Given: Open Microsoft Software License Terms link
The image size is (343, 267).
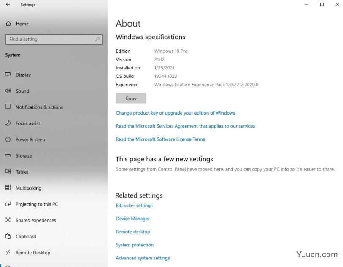Looking at the screenshot, I should pos(160,139).
